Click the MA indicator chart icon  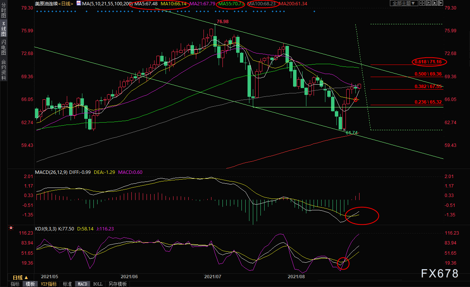79,3
